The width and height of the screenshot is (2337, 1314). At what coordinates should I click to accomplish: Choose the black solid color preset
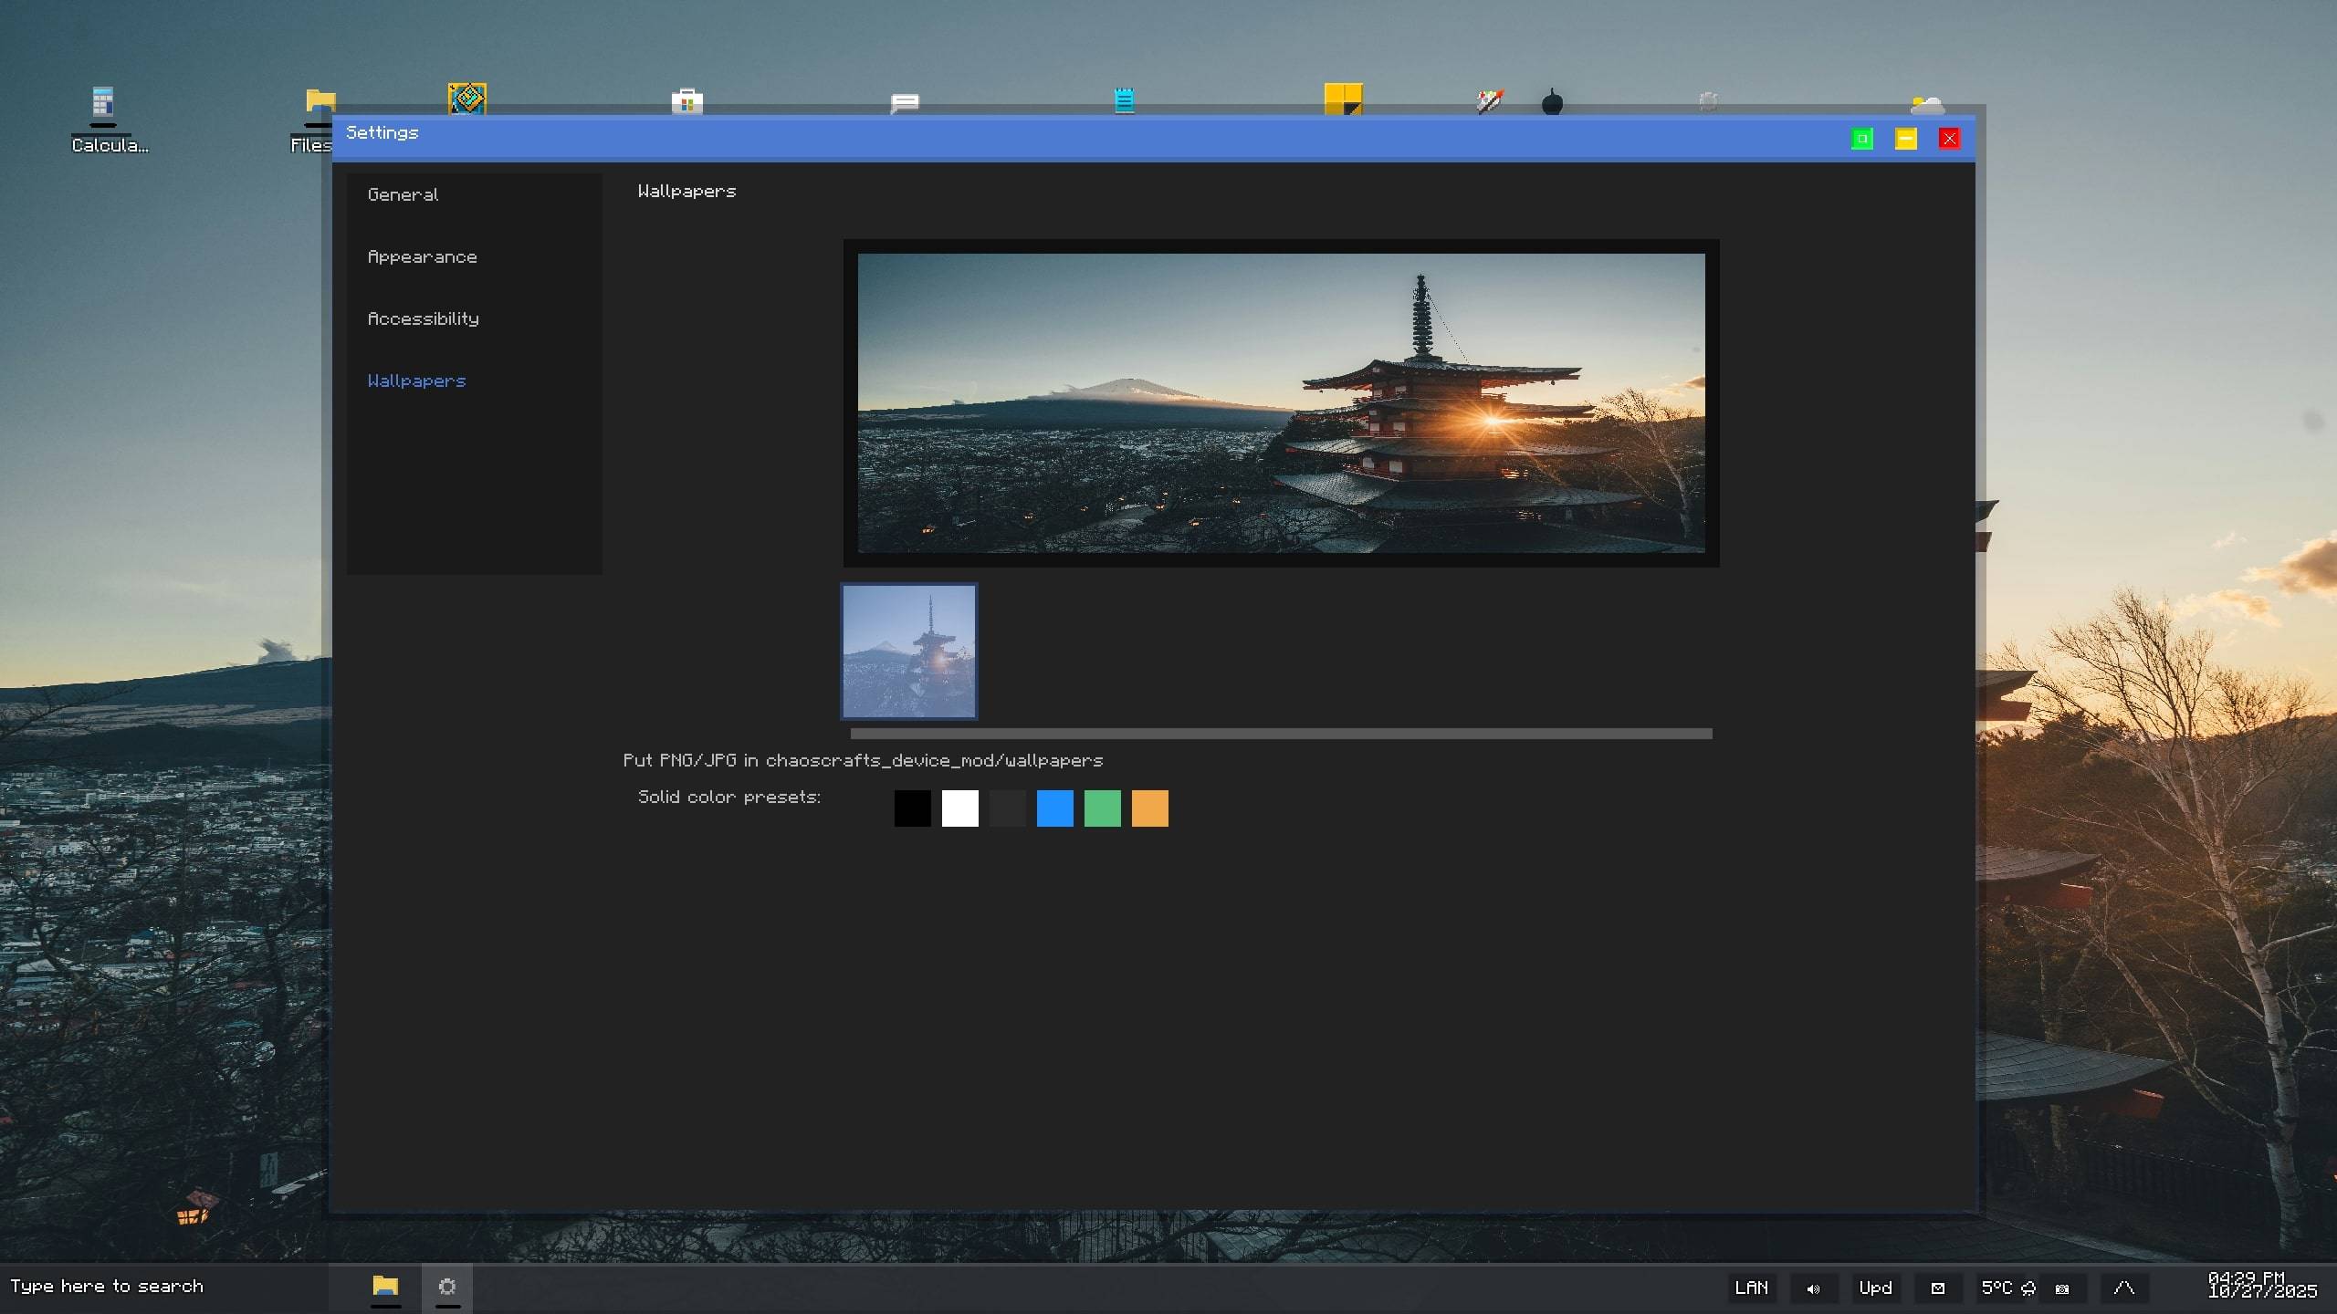[x=912, y=808]
